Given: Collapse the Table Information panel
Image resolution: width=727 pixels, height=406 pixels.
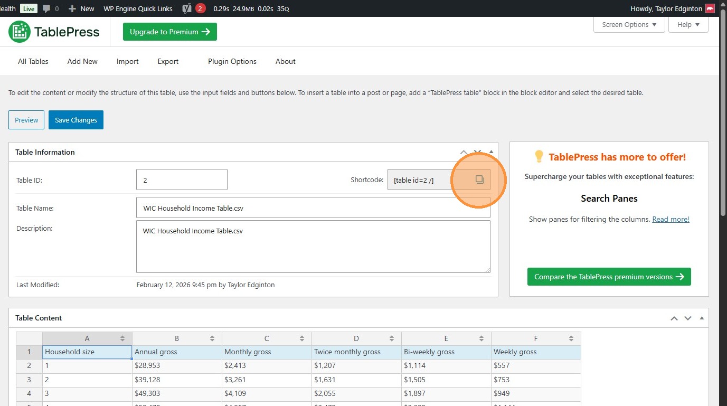Looking at the screenshot, I should 492,152.
